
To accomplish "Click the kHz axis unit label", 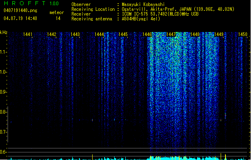I will 4,32.
